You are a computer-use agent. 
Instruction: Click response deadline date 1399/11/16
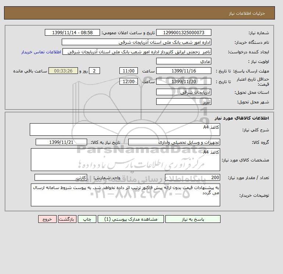click(x=183, y=71)
